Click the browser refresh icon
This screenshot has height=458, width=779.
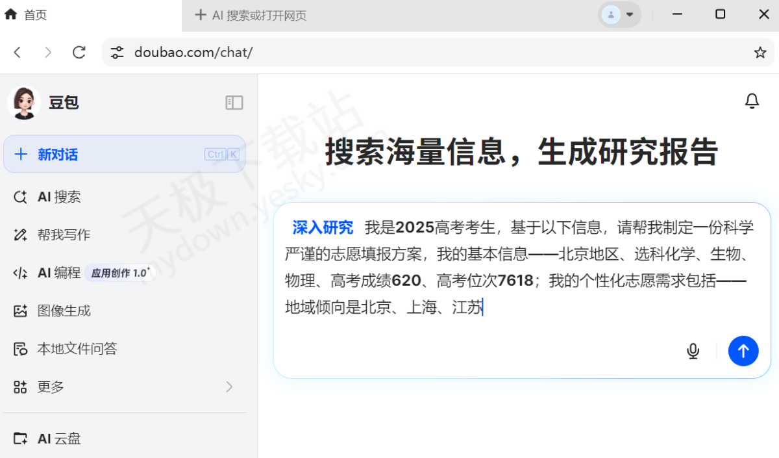pyautogui.click(x=79, y=52)
